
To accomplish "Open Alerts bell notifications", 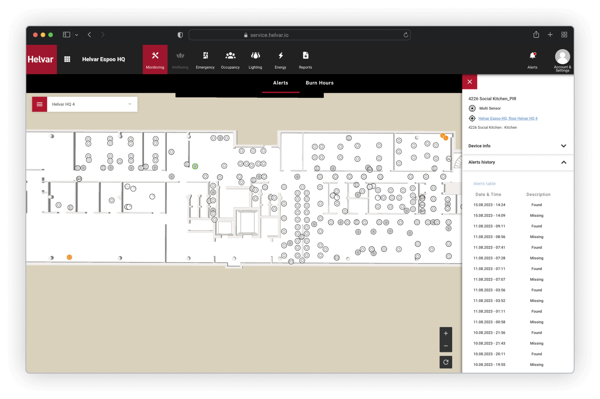I will point(532,59).
